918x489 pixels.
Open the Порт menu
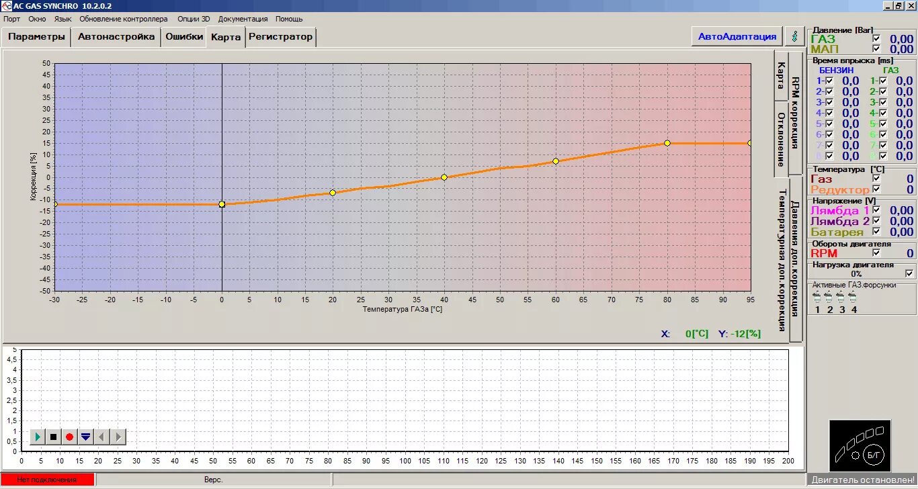tap(11, 19)
